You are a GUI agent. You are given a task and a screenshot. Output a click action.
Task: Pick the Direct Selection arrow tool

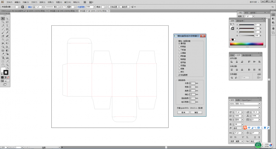7,18
